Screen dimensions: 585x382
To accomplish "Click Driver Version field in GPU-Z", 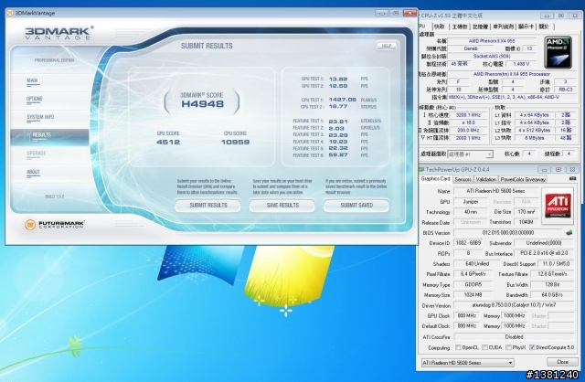I will point(514,305).
